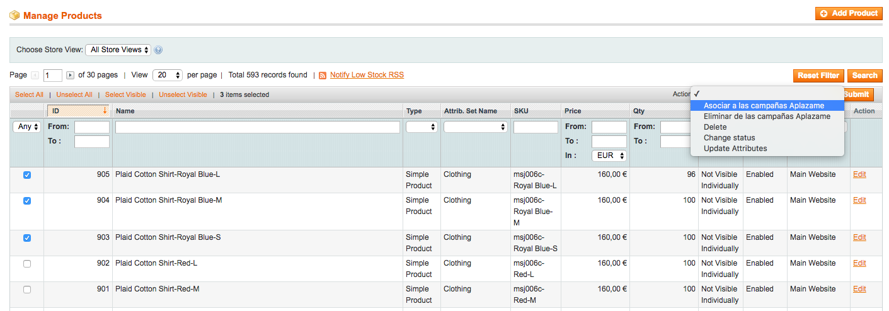Open Notify Low Stock RSS link

pos(367,75)
